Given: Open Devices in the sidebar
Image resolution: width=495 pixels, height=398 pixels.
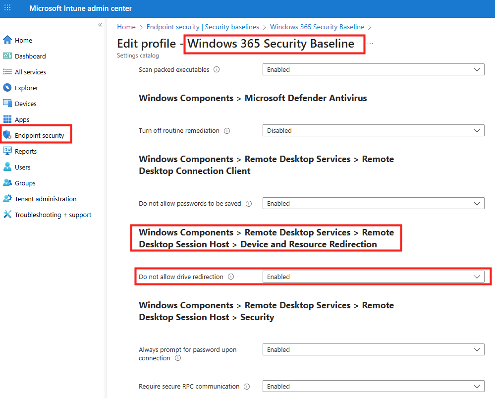Looking at the screenshot, I should point(25,104).
